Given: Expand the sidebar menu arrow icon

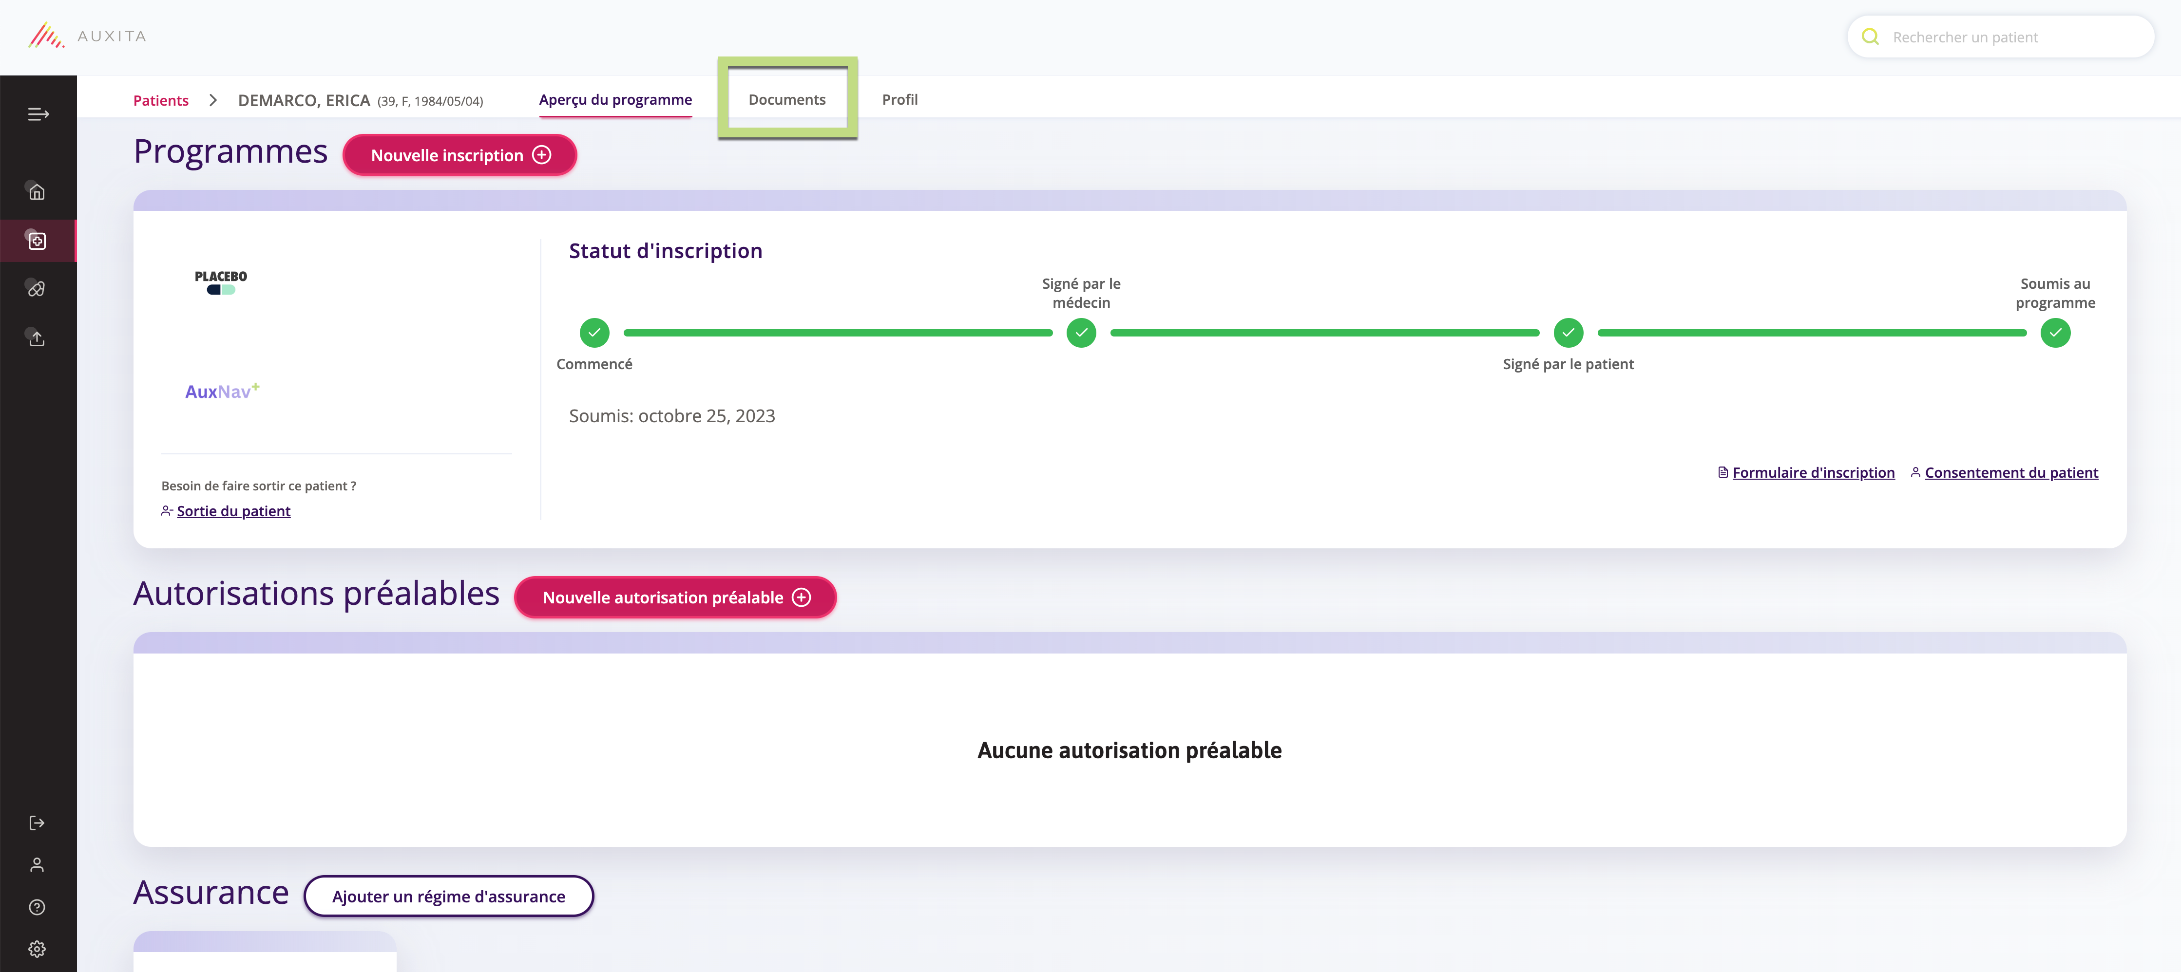Looking at the screenshot, I should click(x=38, y=114).
